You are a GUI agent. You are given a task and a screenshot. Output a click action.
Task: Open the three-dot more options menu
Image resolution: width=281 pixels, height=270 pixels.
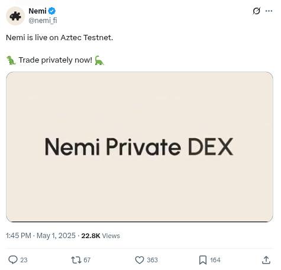pos(269,11)
